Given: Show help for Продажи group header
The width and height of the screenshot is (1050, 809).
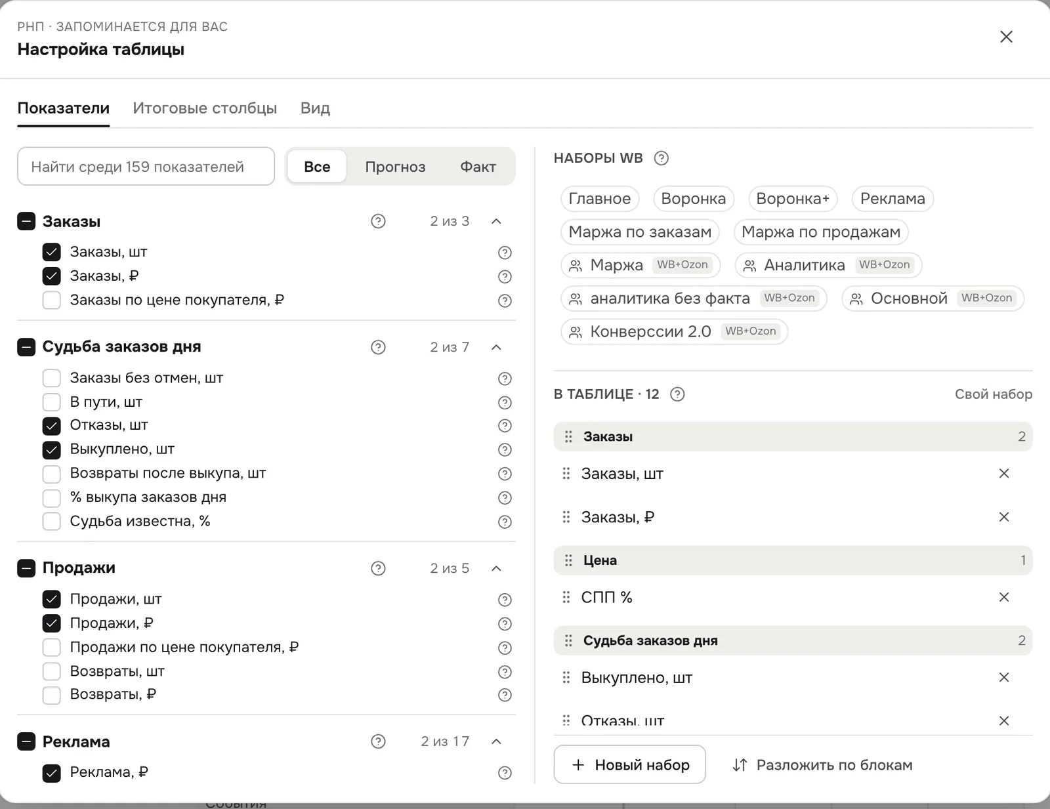Looking at the screenshot, I should coord(378,568).
